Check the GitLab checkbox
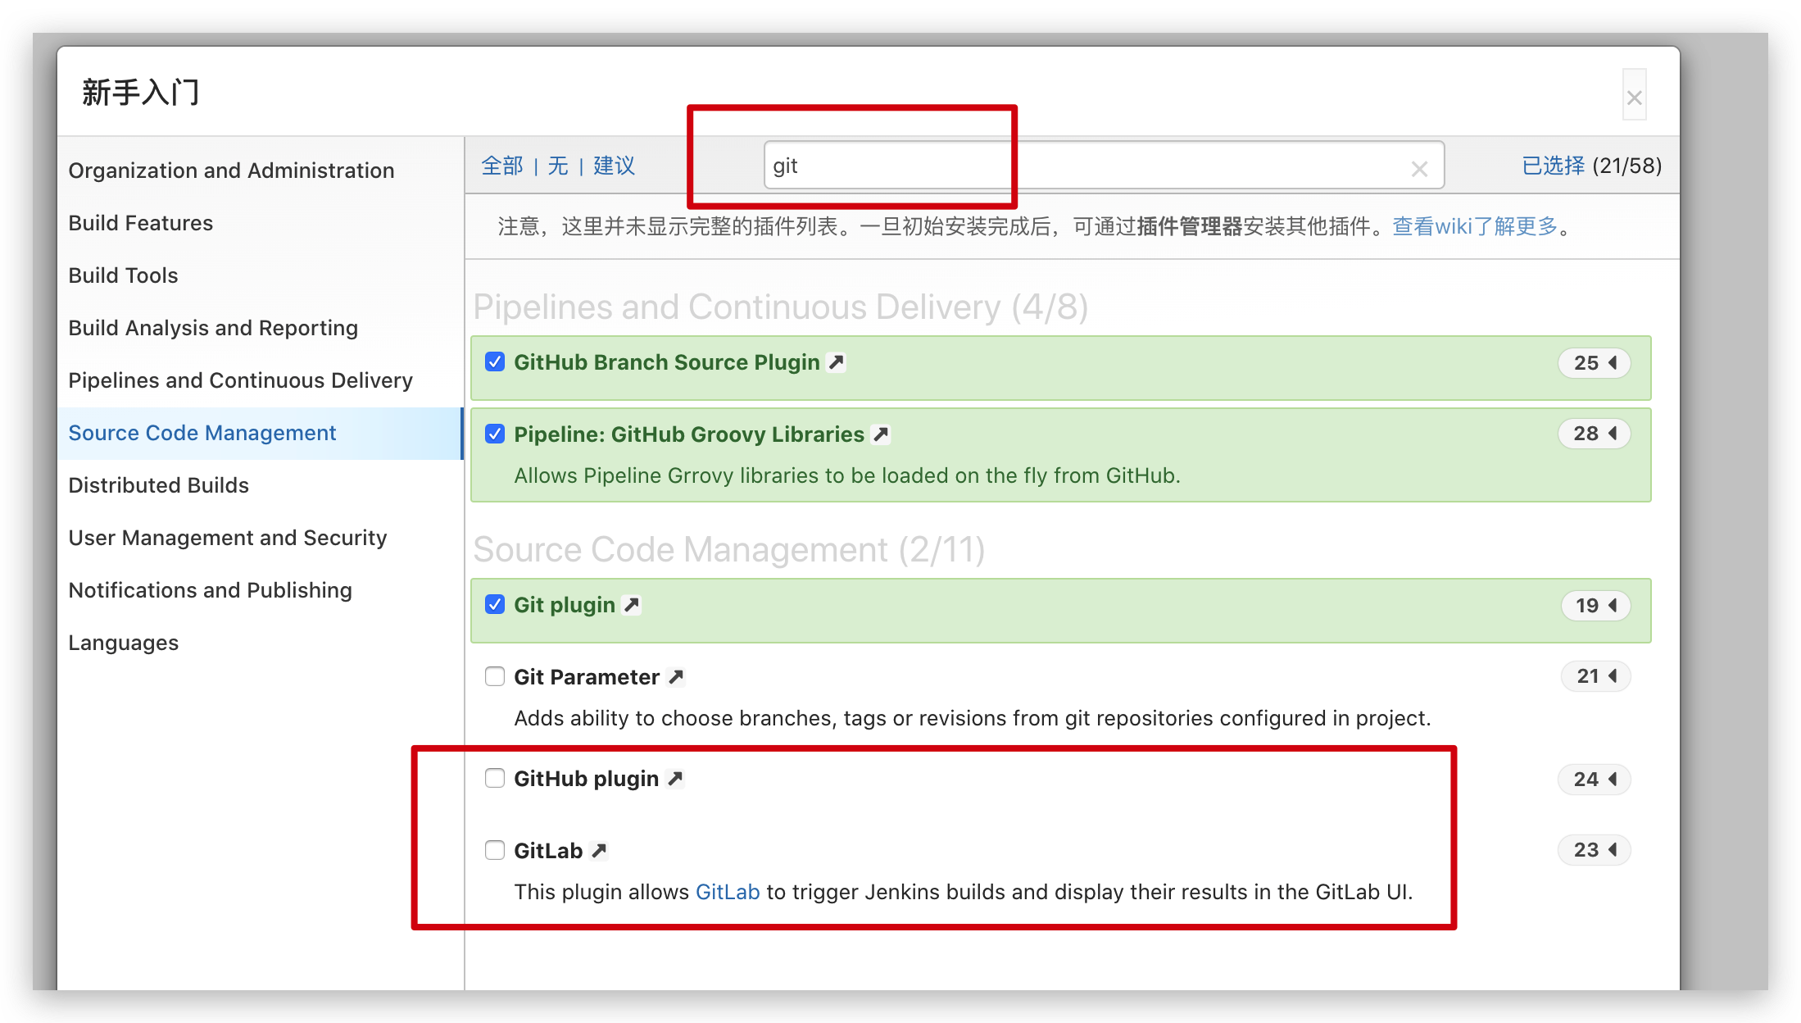Image resolution: width=1801 pixels, height=1023 pixels. (495, 850)
